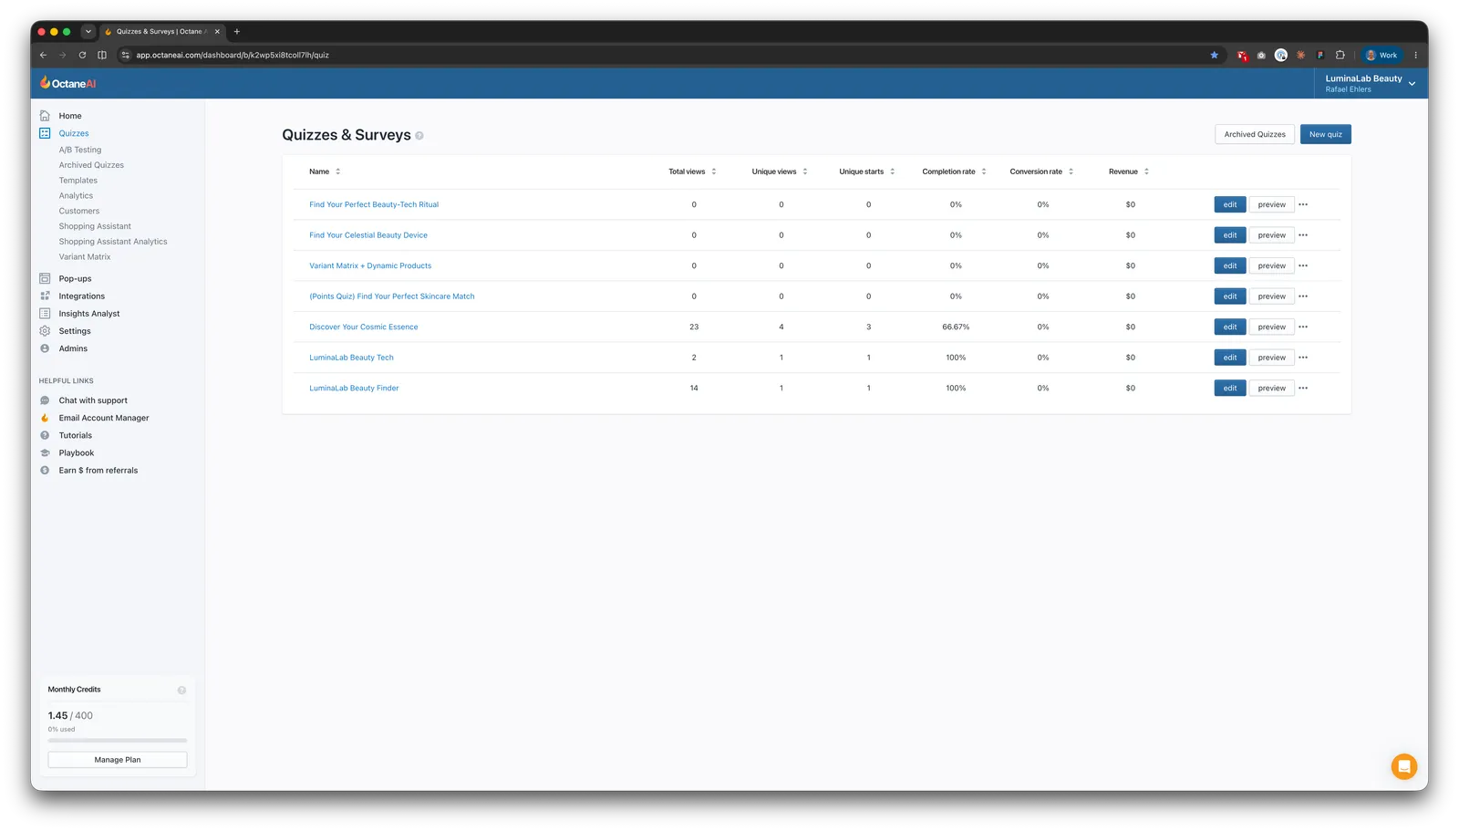Click the Integrations sidebar icon
1459x831 pixels.
coord(45,296)
